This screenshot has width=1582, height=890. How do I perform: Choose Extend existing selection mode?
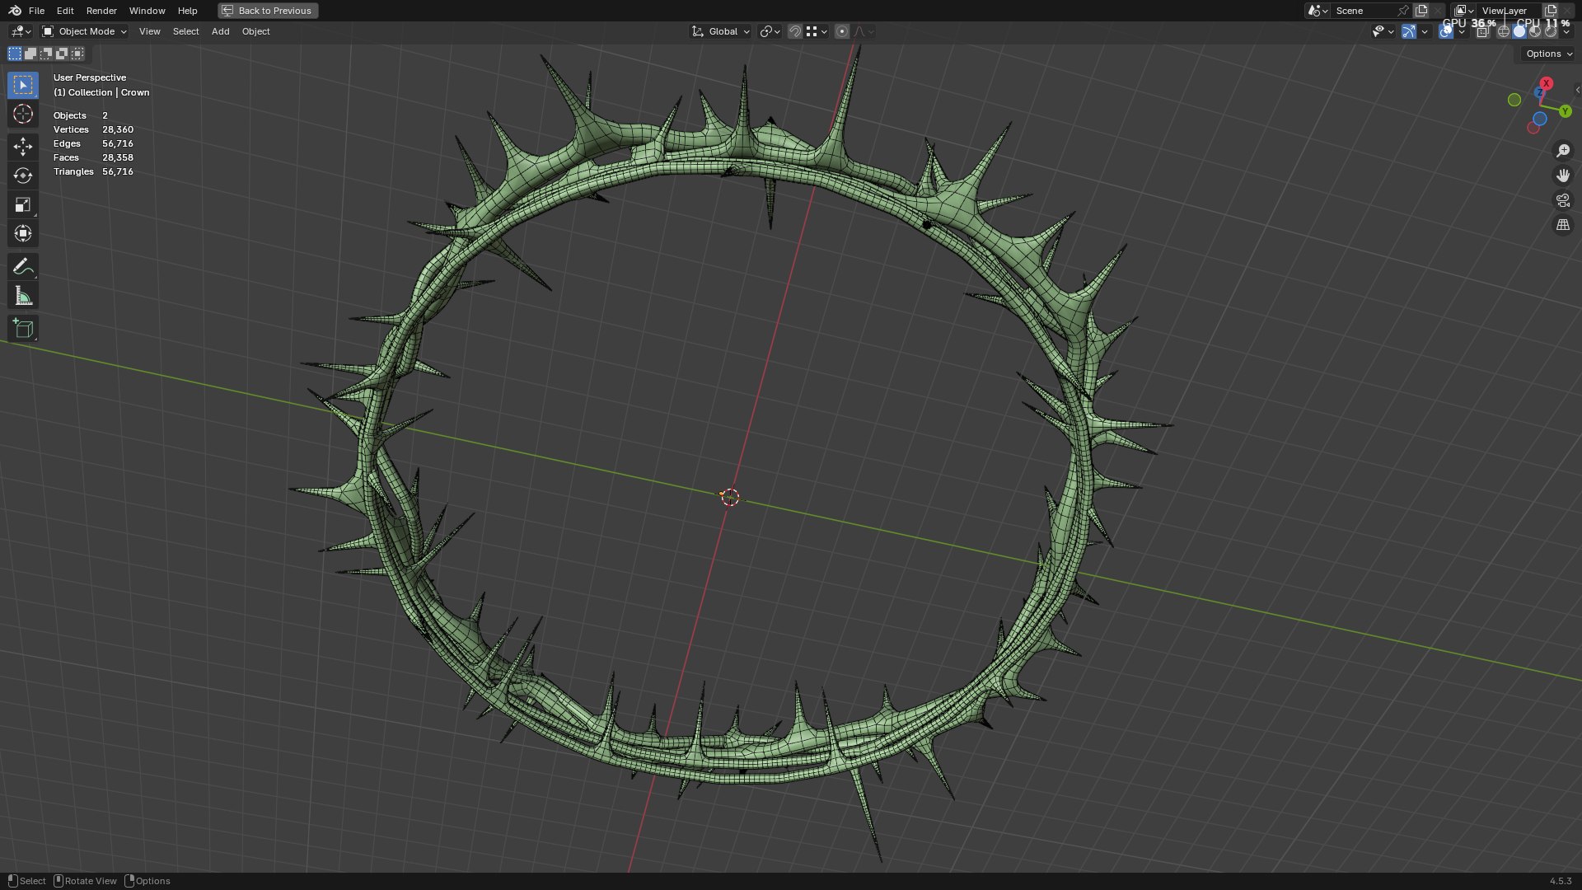click(30, 54)
